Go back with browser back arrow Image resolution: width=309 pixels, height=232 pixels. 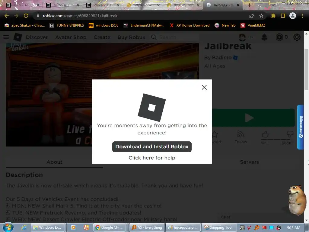pyautogui.click(x=7, y=16)
